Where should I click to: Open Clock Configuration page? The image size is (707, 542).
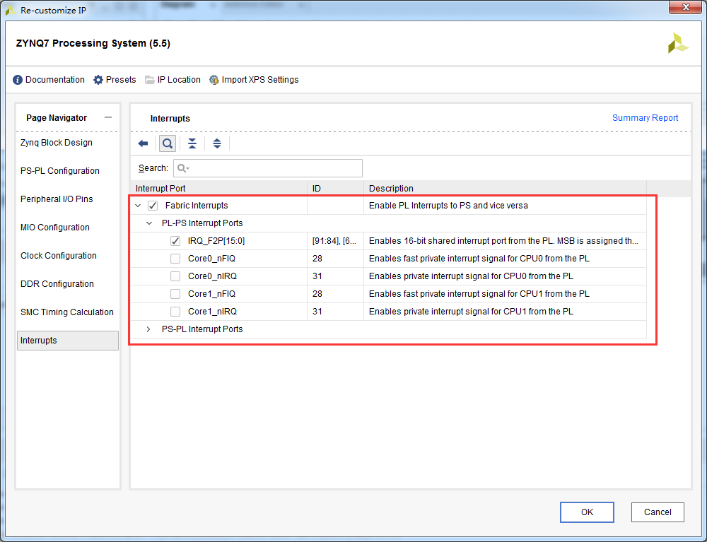click(x=59, y=256)
